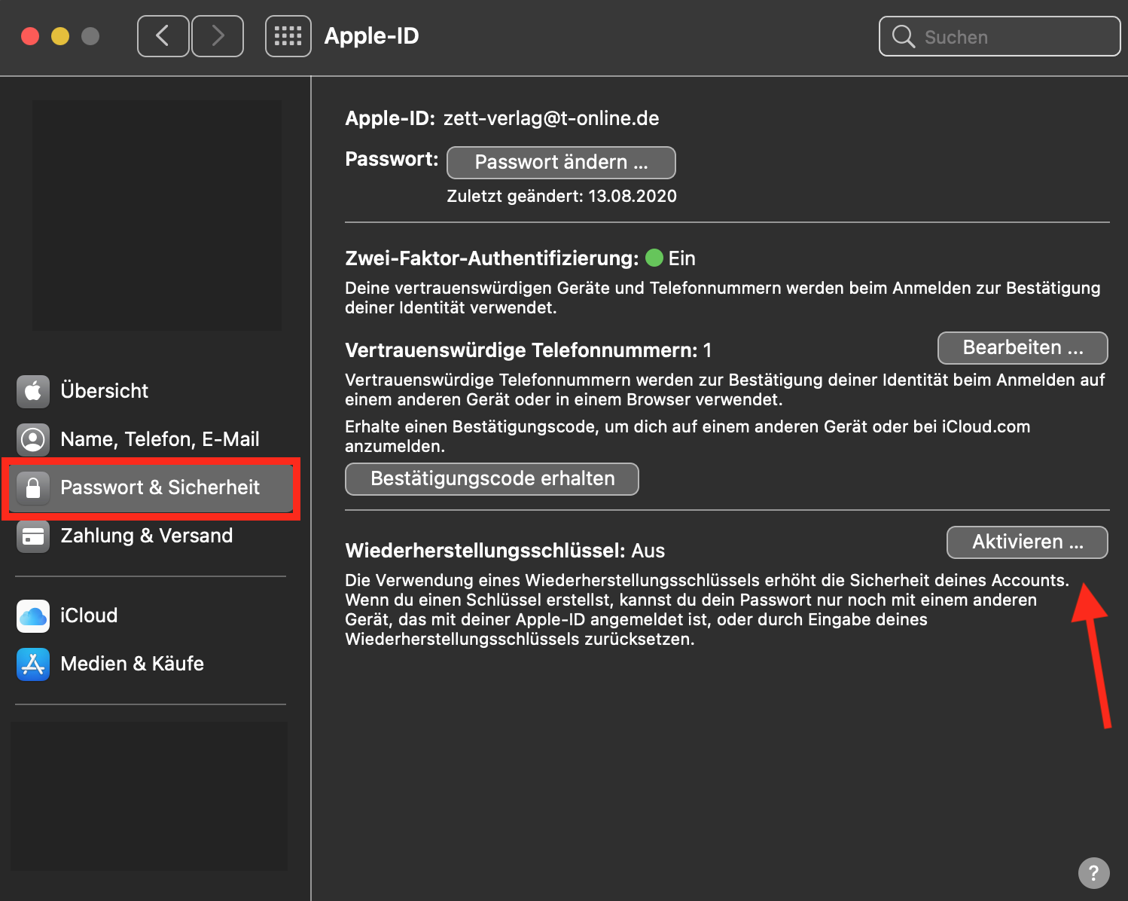This screenshot has width=1128, height=901.
Task: Show all preferences via the grid icon
Action: click(288, 36)
